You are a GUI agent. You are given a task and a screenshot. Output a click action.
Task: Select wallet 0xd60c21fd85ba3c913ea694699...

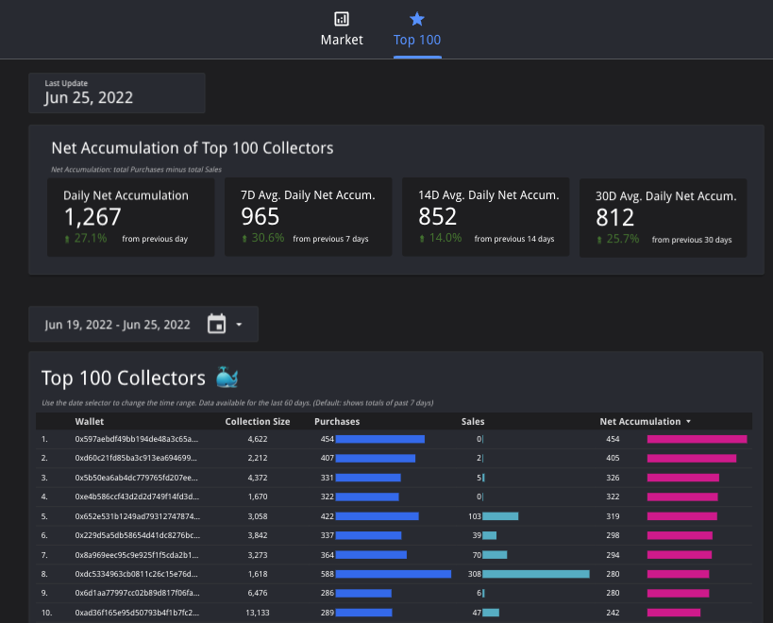(x=136, y=458)
